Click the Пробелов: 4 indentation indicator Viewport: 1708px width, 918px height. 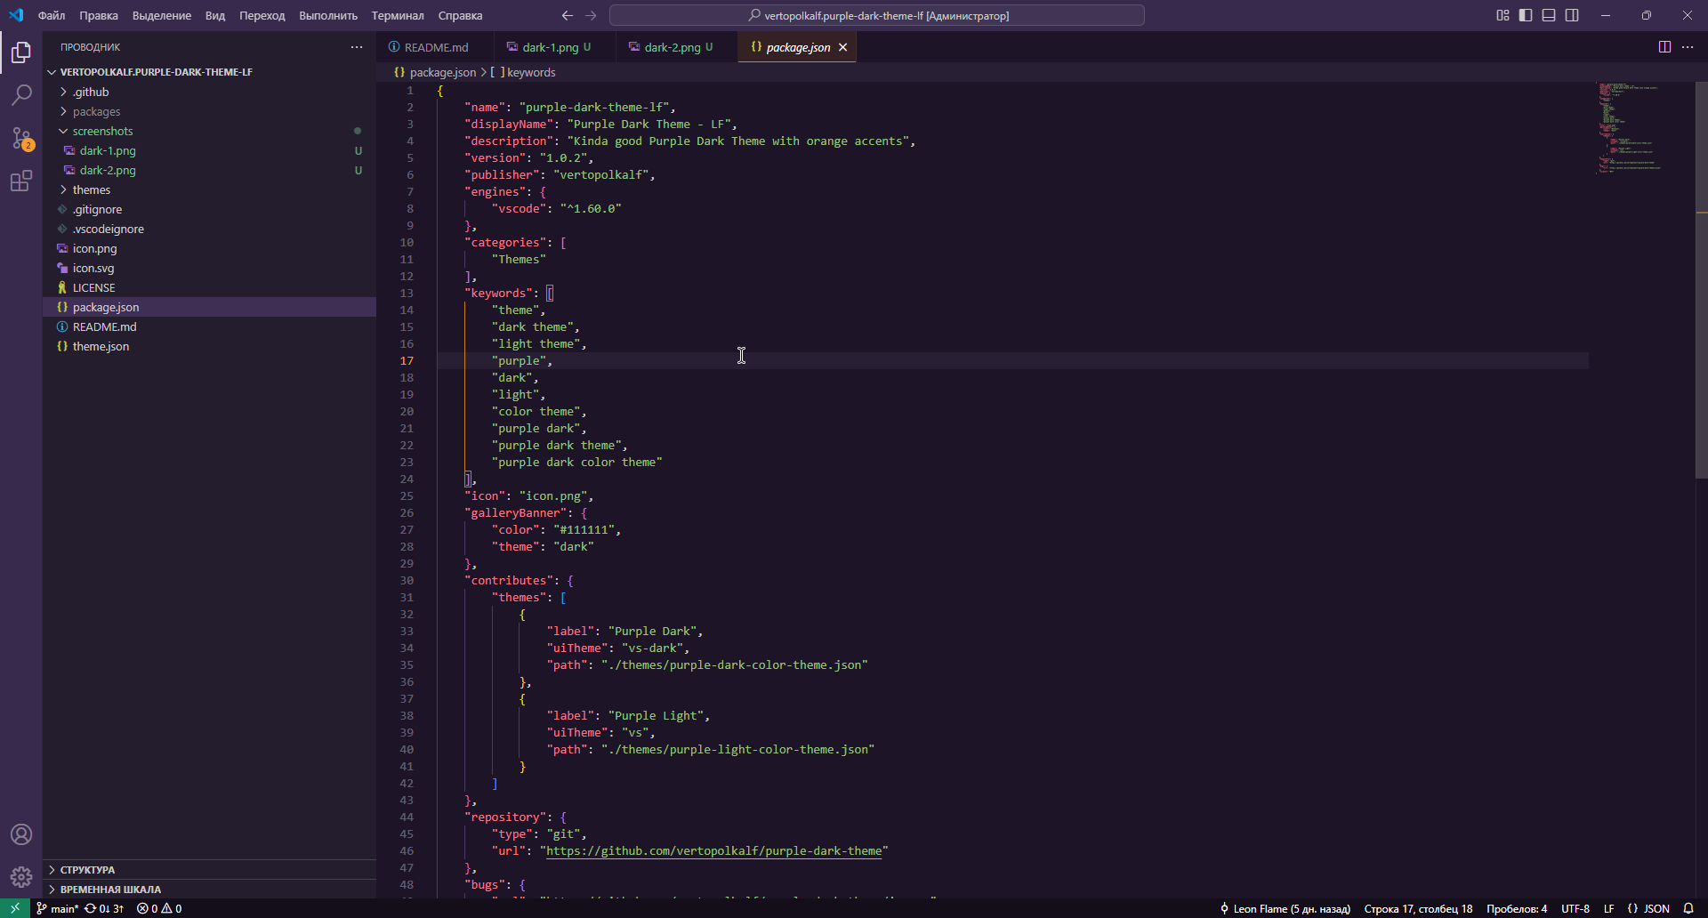point(1517,908)
